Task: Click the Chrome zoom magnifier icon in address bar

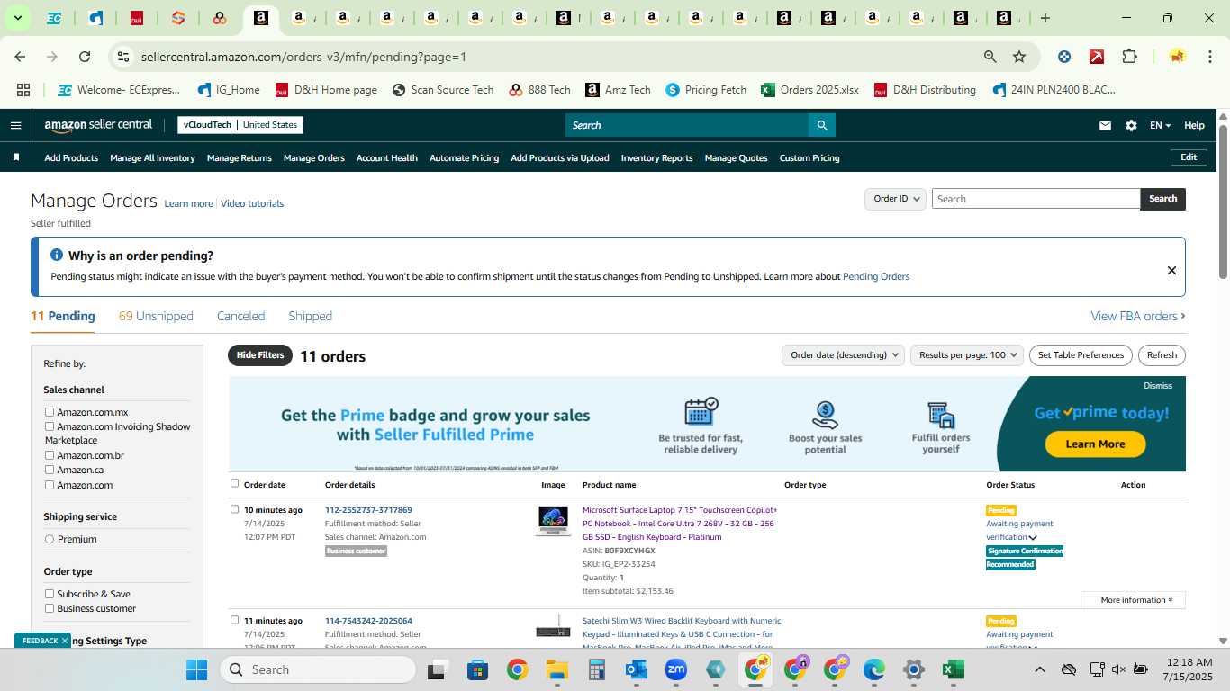Action: pos(990,57)
